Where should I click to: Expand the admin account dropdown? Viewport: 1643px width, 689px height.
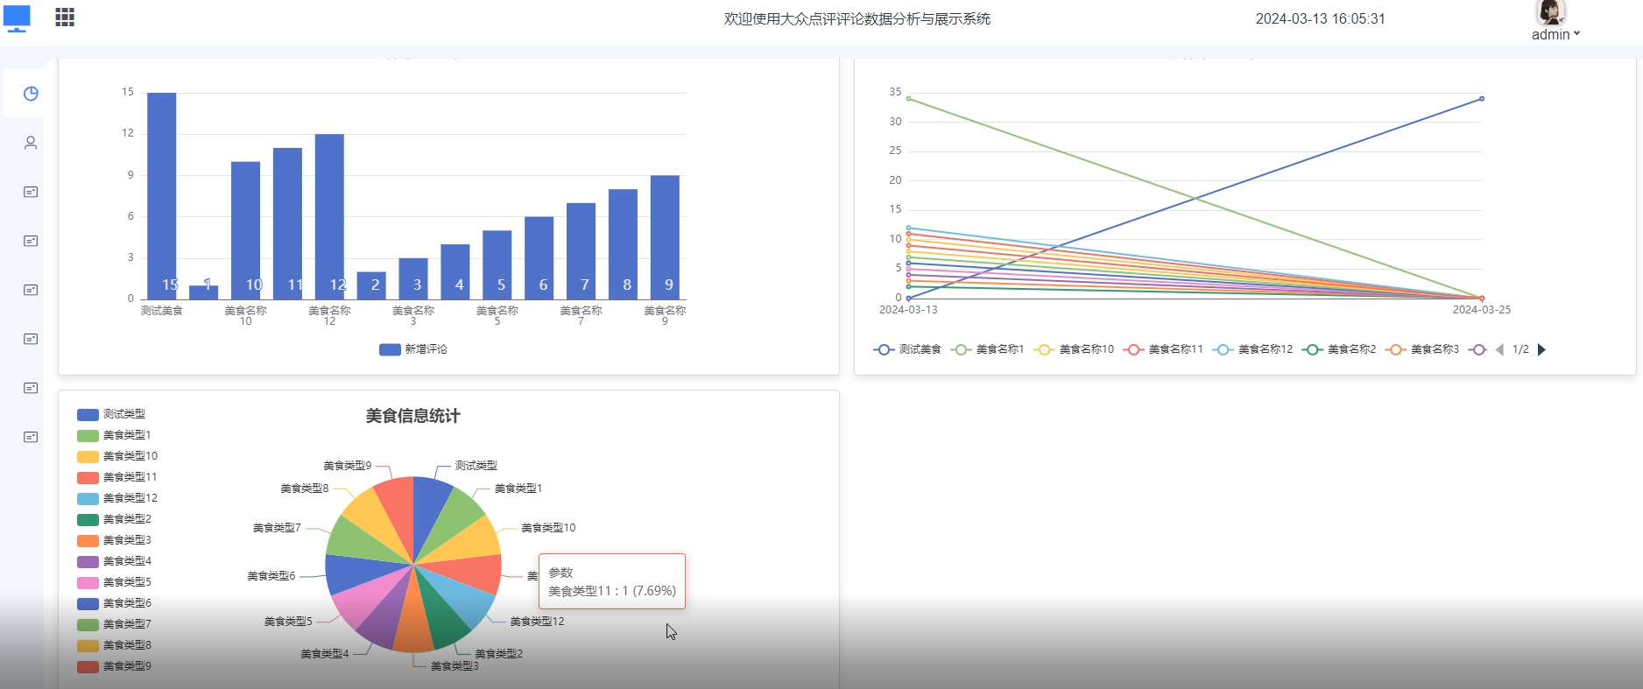pos(1555,34)
